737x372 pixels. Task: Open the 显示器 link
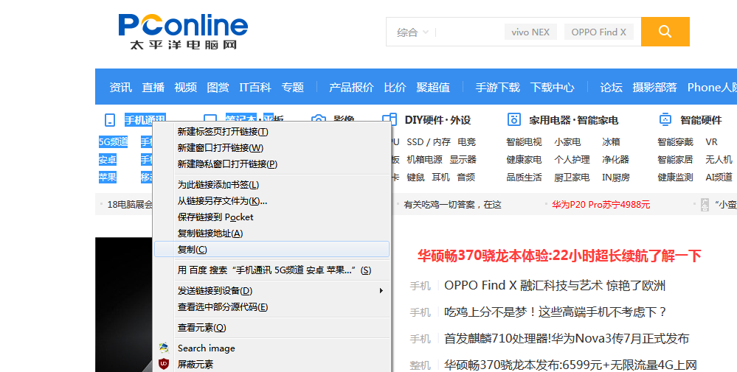pos(463,160)
